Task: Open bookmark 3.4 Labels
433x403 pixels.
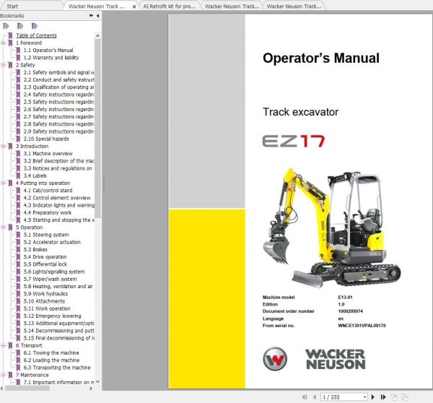Action: (35, 175)
